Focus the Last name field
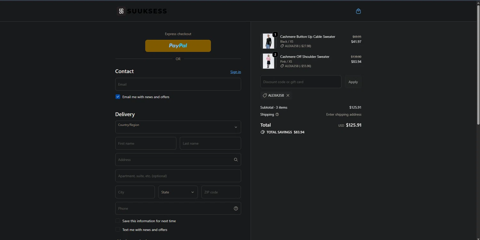 (x=210, y=143)
